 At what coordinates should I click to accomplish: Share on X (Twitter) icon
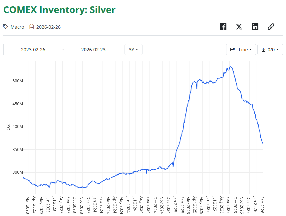[239, 27]
